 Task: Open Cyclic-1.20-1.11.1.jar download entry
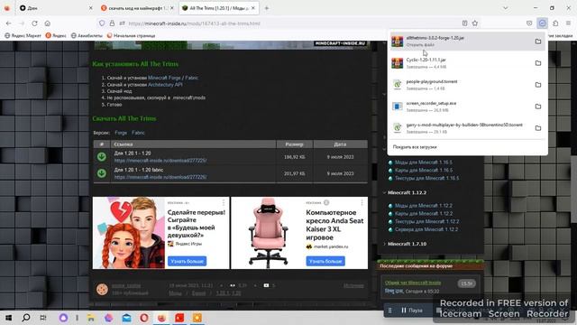click(462, 63)
